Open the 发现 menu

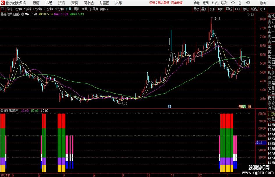(x=74, y=3)
